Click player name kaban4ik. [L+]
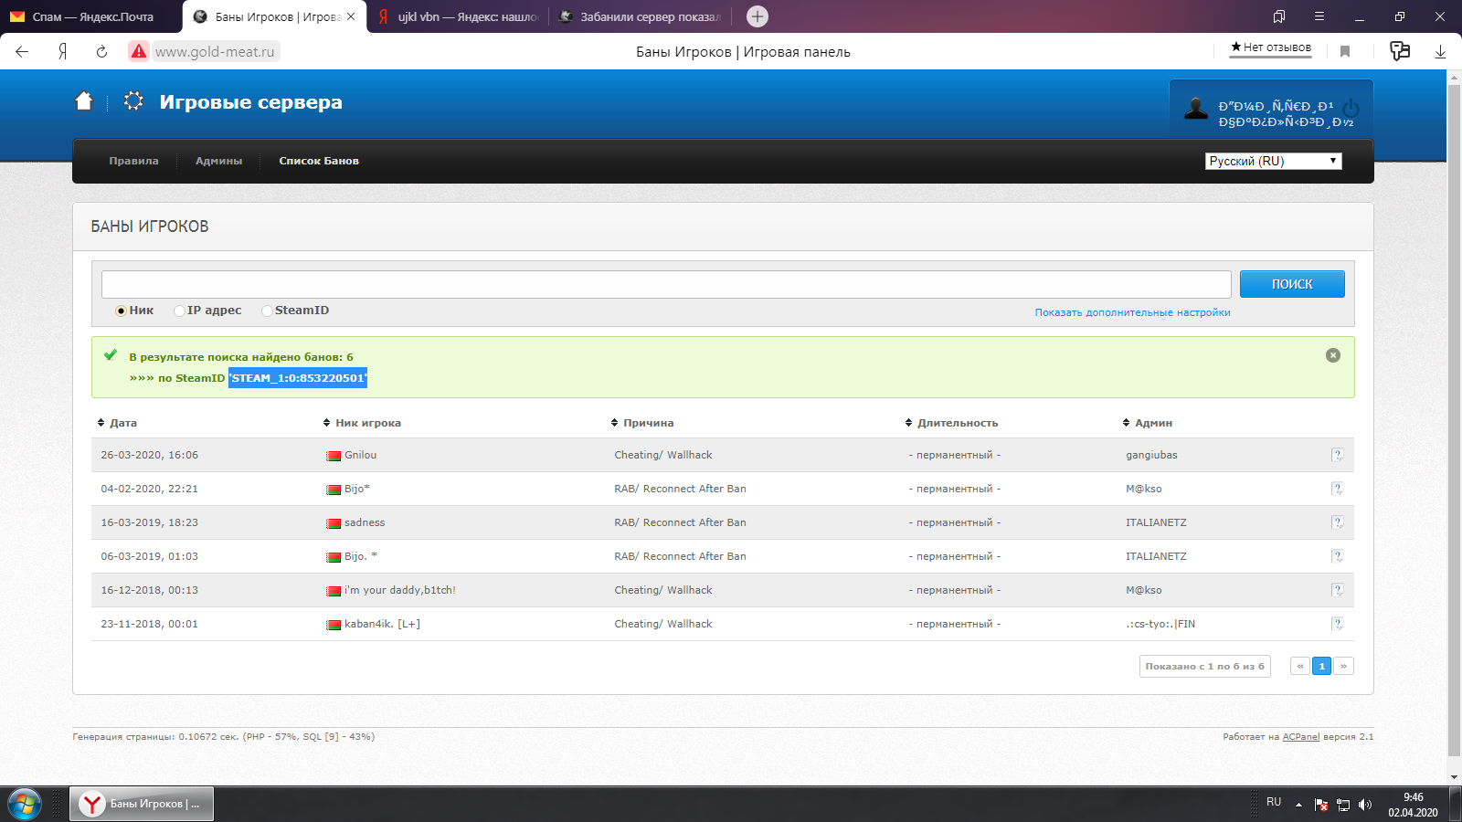 382,624
